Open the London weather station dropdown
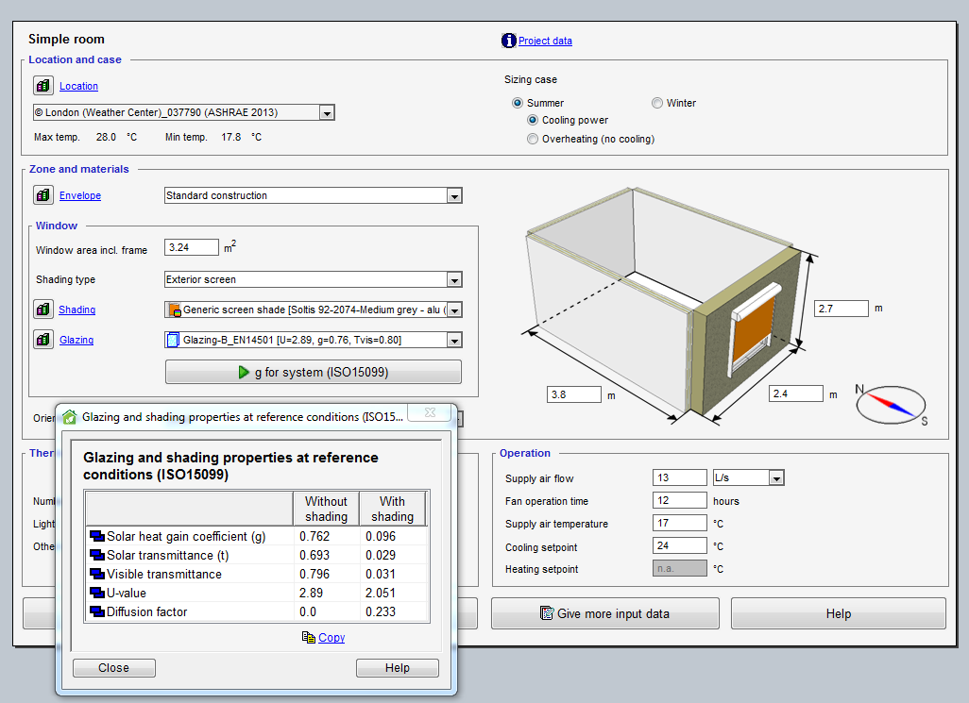The image size is (969, 703). (x=327, y=111)
